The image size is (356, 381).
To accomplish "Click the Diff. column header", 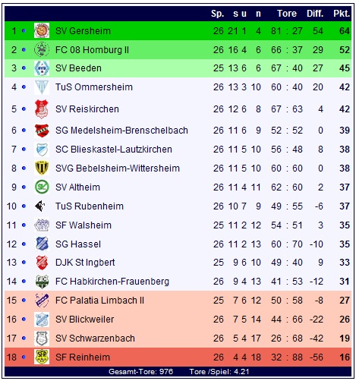I will point(315,13).
